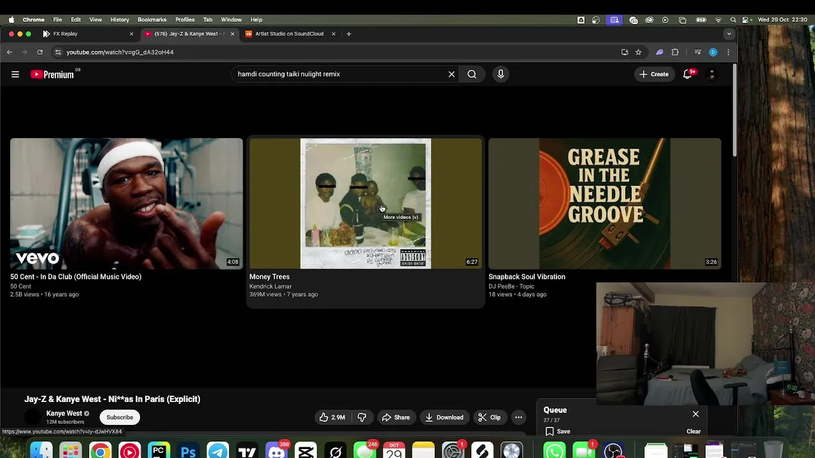Click the Create button
815x458 pixels.
tap(654, 74)
